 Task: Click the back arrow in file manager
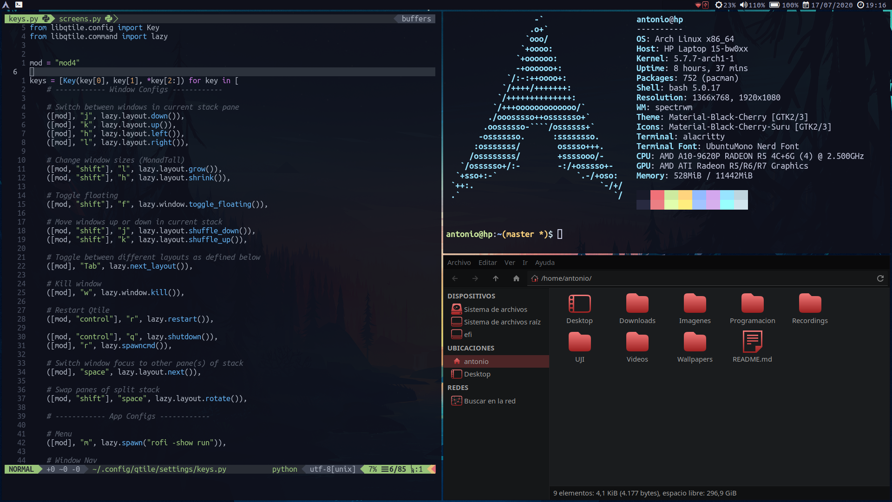tap(455, 278)
